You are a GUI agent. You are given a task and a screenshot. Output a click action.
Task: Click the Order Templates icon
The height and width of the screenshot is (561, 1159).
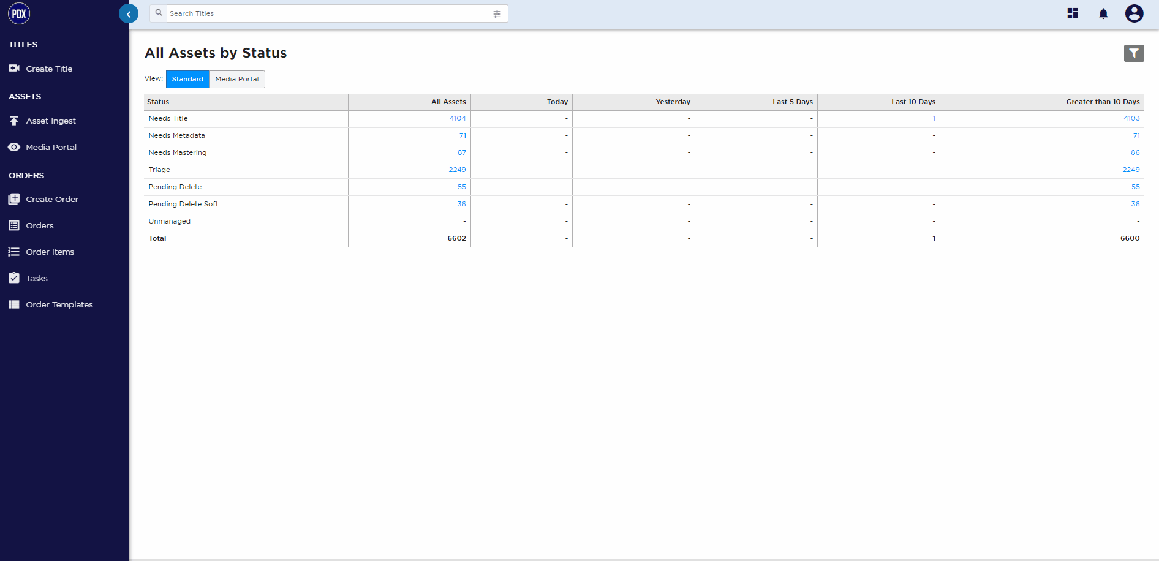pos(14,304)
